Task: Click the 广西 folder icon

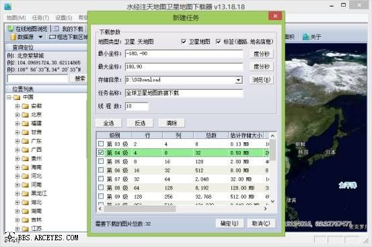Action: 25,150
